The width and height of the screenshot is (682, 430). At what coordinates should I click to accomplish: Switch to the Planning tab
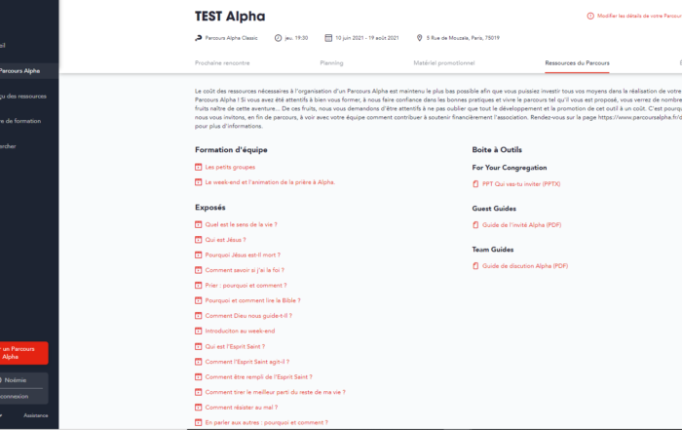point(331,63)
